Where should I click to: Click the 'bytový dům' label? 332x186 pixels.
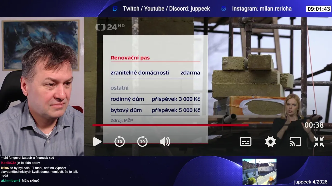click(126, 110)
